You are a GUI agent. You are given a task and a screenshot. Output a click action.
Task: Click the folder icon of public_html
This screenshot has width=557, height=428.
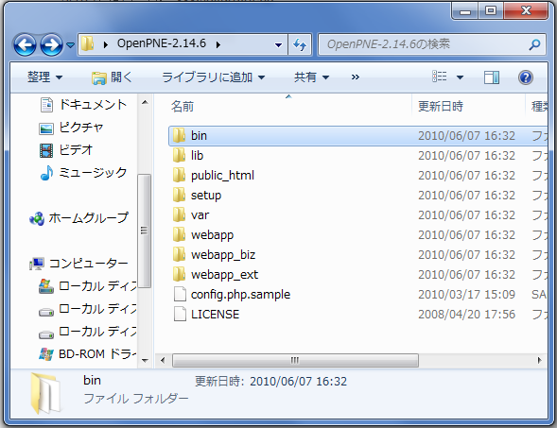click(180, 175)
